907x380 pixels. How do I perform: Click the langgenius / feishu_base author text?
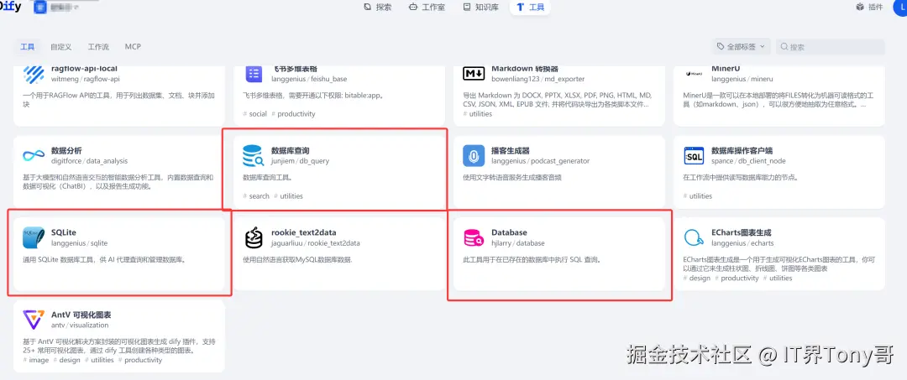pos(309,79)
